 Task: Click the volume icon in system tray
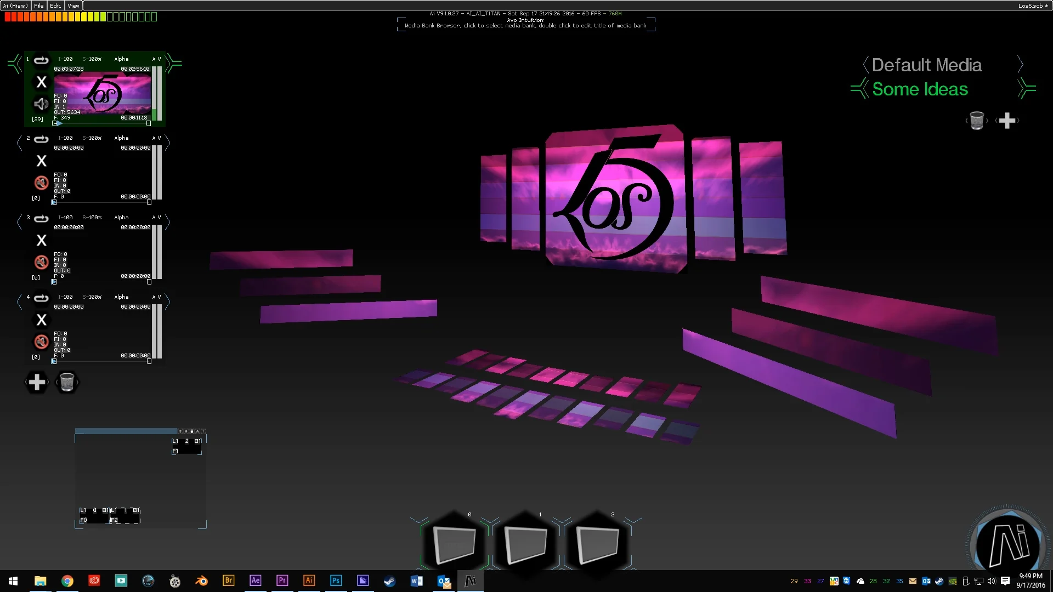[x=991, y=581]
